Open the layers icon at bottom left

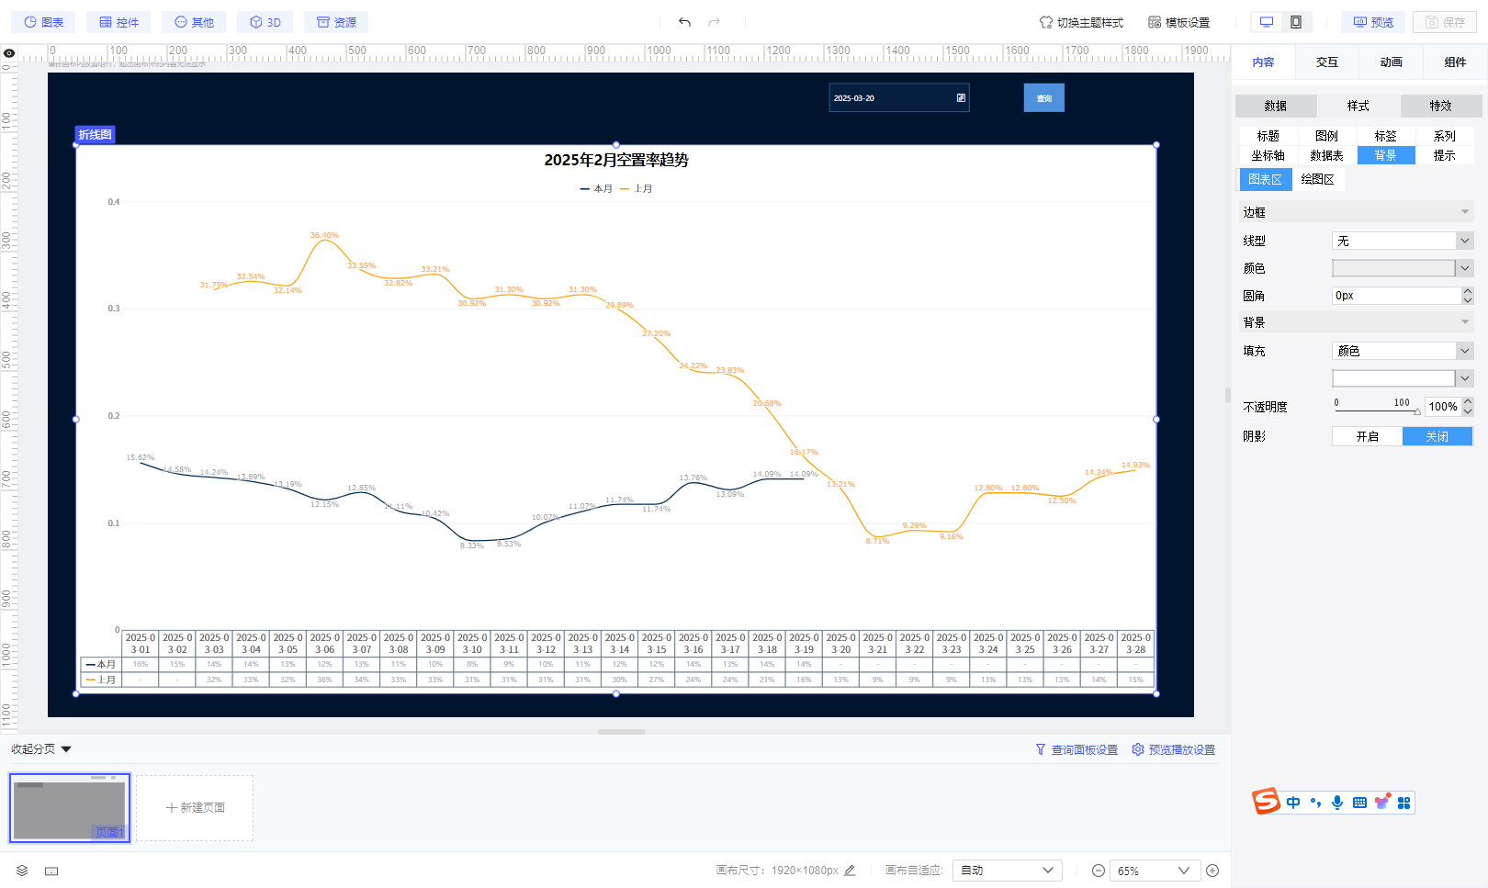(x=22, y=871)
